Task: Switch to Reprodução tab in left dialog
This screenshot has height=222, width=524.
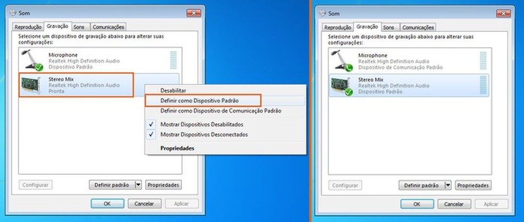Action: pyautogui.click(x=28, y=27)
